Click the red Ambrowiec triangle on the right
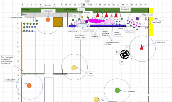 [142, 47]
